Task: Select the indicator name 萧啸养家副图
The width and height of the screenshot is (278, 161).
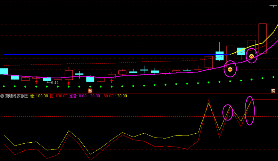Action: tap(17, 96)
